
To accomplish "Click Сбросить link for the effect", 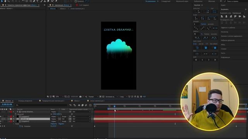I will (53, 124).
